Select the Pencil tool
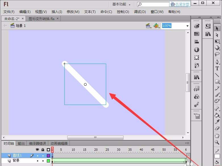 click(x=217, y=88)
